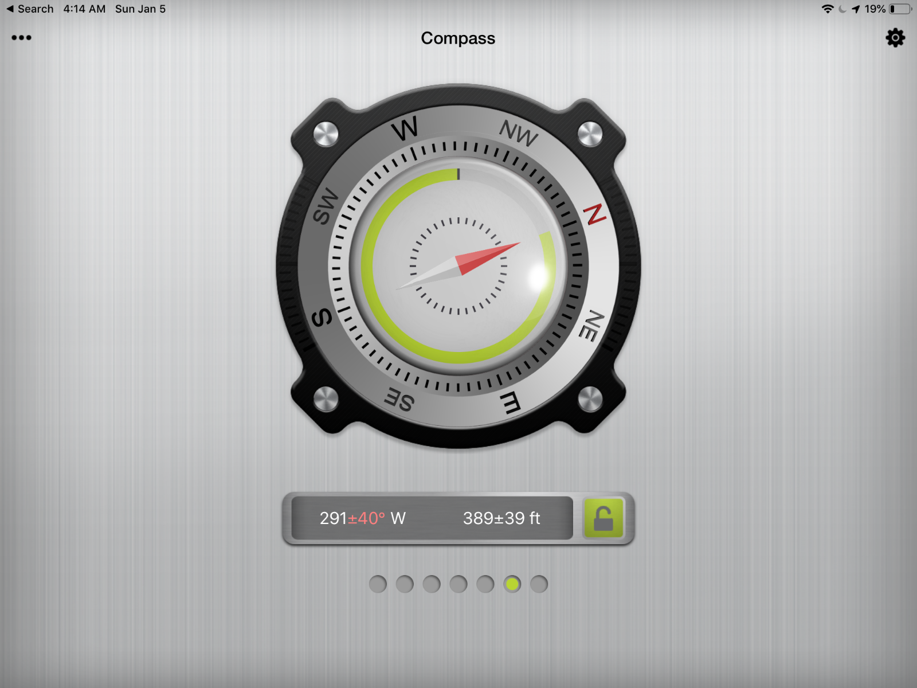
Task: Open the three-dot more menu
Action: tap(21, 38)
